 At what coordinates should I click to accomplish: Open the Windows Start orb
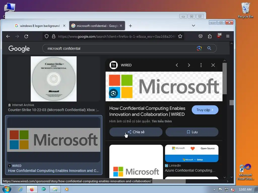tap(7, 189)
